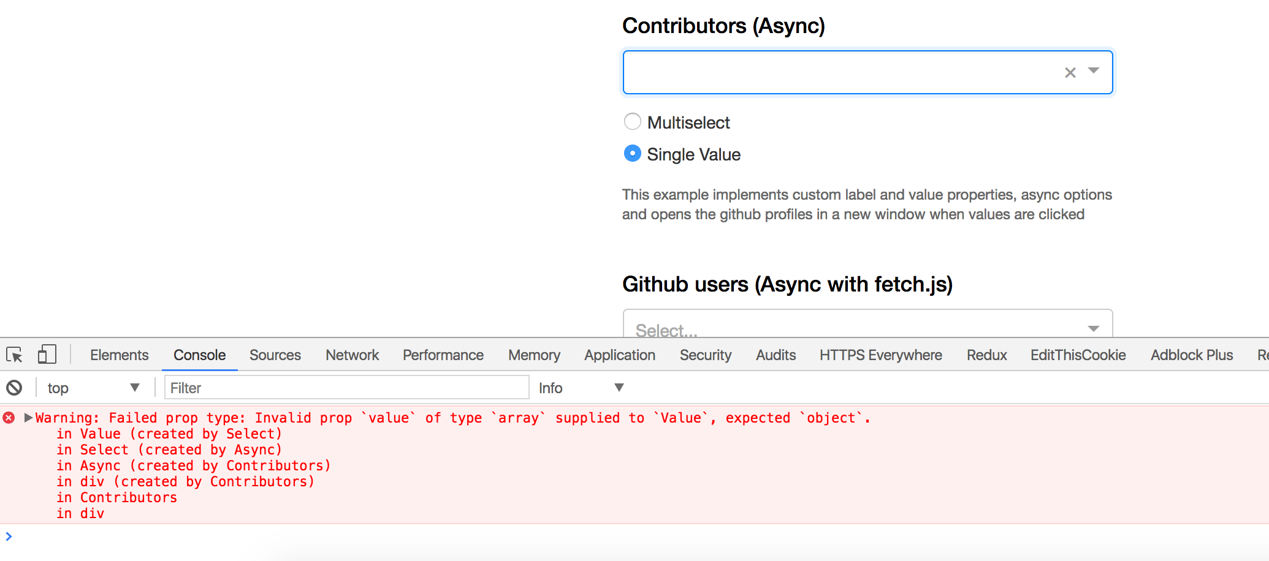The height and width of the screenshot is (561, 1269).
Task: Clear the Contributors select value (X)
Action: [1070, 73]
